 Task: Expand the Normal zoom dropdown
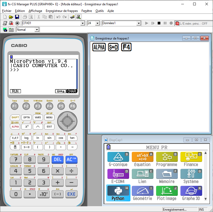click(x=37, y=30)
